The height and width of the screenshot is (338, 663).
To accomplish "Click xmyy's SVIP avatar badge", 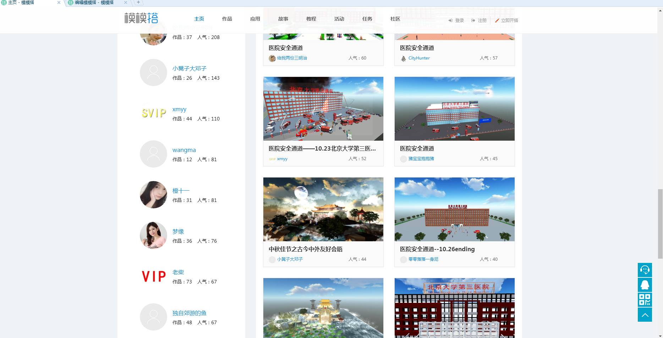I will [153, 113].
